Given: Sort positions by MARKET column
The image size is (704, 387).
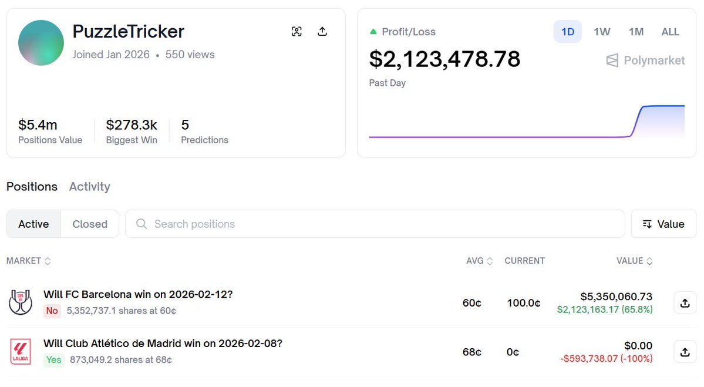Looking at the screenshot, I should coord(28,261).
